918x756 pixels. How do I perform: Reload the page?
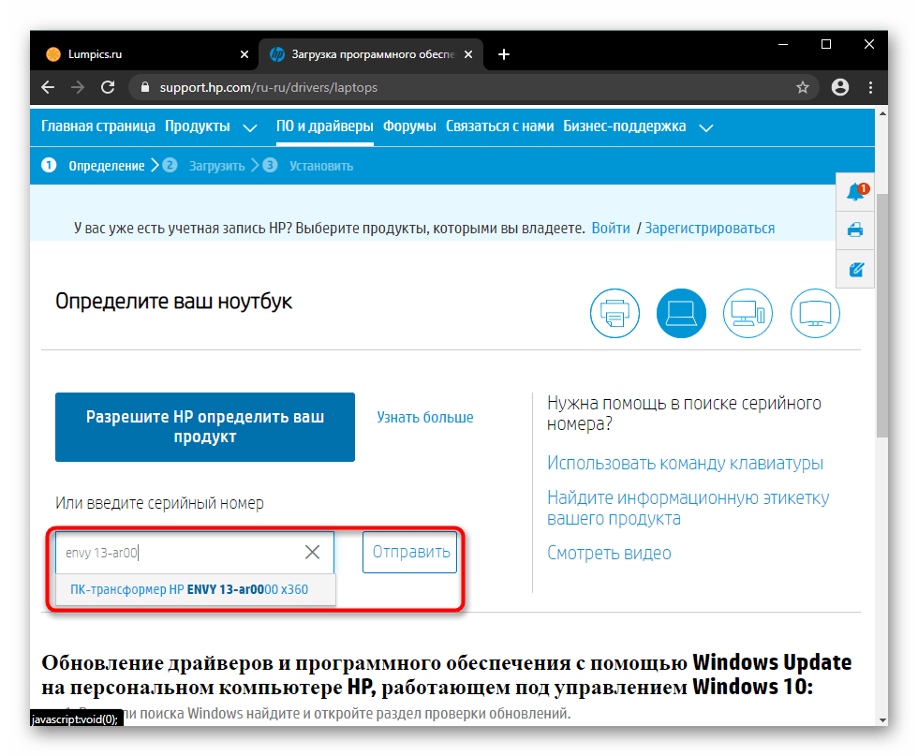108,87
